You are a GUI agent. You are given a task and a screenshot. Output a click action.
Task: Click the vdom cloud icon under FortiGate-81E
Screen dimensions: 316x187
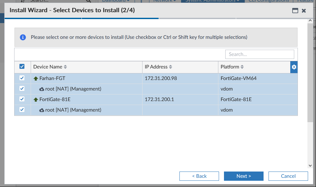[42, 110]
